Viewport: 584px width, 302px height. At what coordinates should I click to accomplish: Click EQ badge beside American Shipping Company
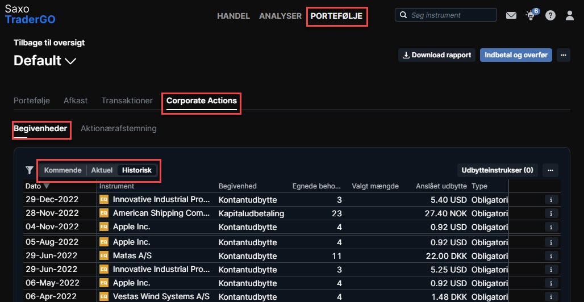pyautogui.click(x=104, y=213)
